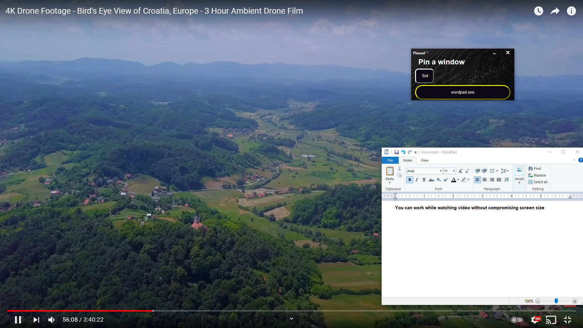
Task: Select the Bold formatting icon in WordPad
Action: point(410,179)
